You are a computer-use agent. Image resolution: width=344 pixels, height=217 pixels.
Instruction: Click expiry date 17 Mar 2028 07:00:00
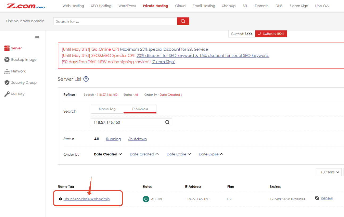[x=287, y=199]
